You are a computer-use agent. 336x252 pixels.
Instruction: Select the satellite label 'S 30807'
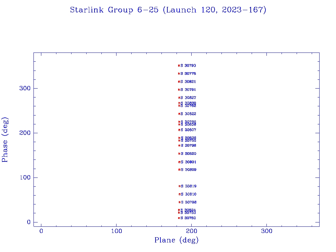[188, 130]
